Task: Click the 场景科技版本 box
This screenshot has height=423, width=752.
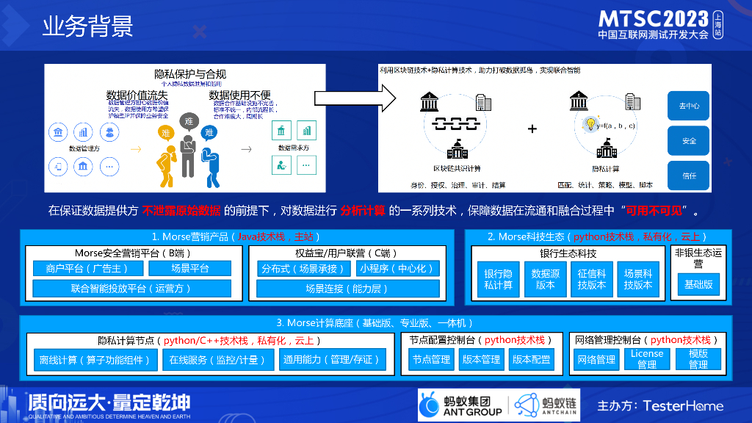Action: pyautogui.click(x=638, y=279)
